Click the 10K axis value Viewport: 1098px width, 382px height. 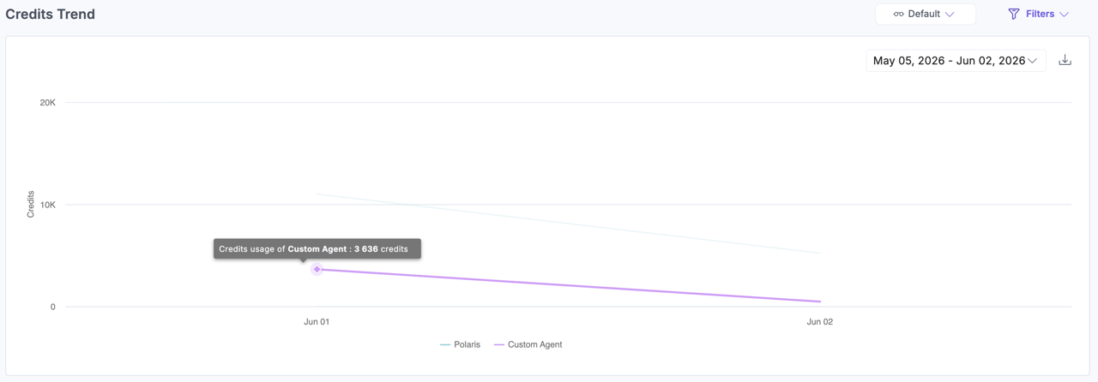47,204
